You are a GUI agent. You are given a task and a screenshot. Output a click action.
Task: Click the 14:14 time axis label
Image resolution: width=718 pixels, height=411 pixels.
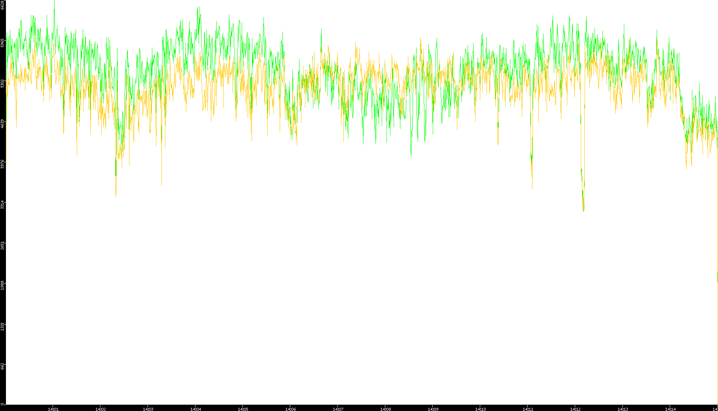[670, 409]
